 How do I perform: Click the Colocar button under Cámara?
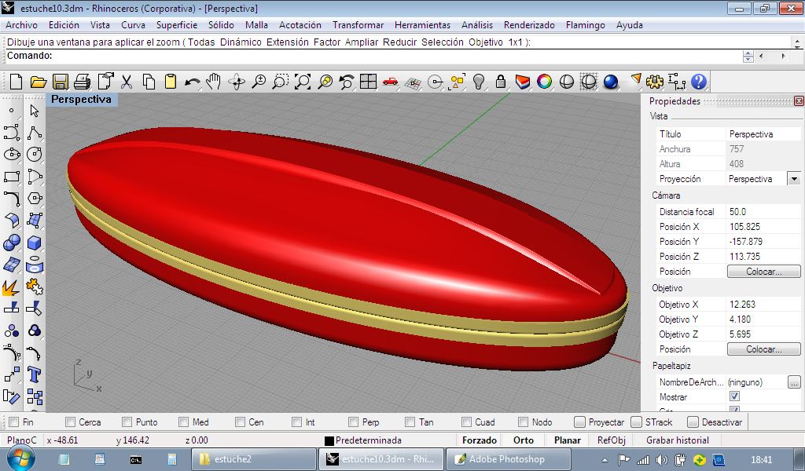point(763,272)
